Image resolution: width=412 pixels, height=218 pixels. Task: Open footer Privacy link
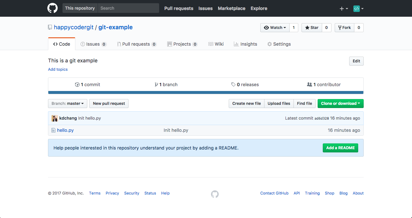112,193
